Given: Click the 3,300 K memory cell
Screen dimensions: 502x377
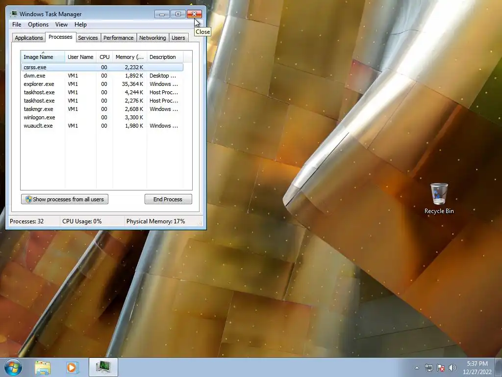Looking at the screenshot, I should (x=134, y=117).
